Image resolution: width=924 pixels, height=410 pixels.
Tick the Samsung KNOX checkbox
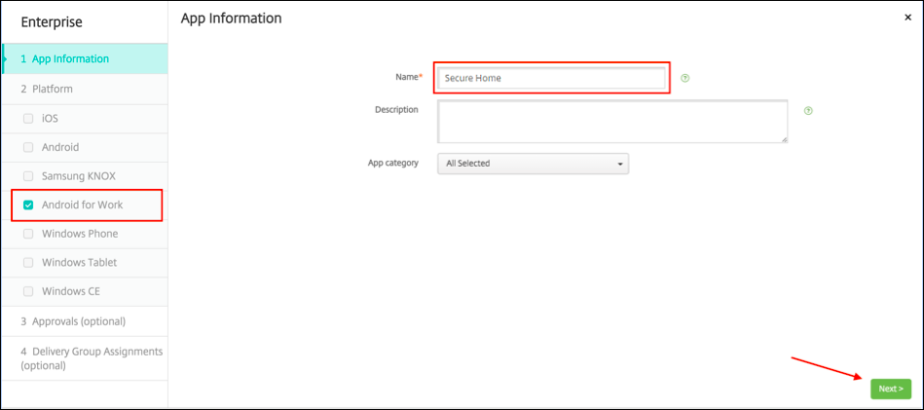28,176
